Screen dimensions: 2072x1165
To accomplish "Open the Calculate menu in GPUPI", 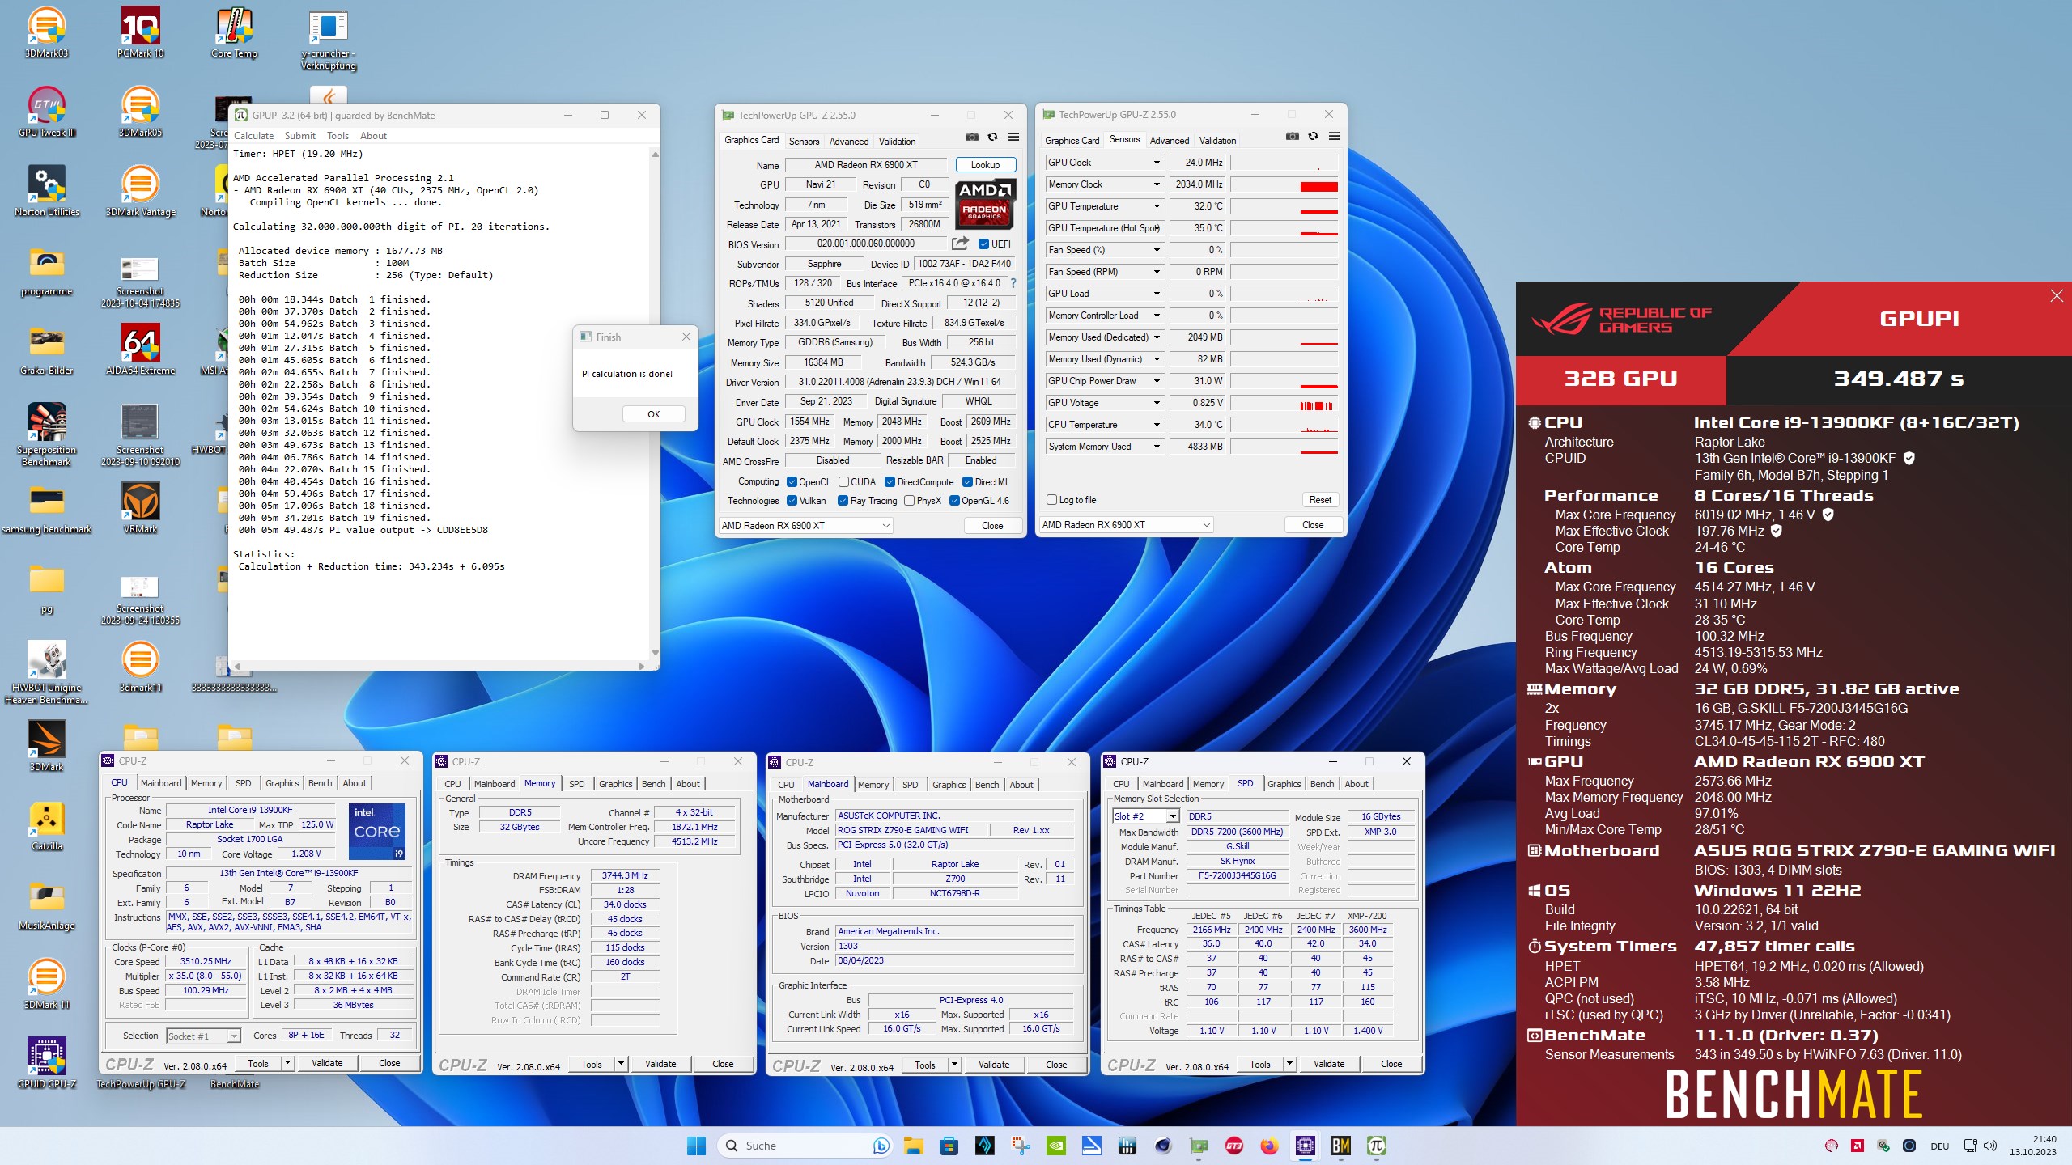I will tap(253, 136).
